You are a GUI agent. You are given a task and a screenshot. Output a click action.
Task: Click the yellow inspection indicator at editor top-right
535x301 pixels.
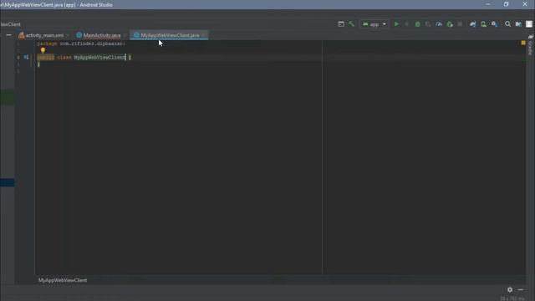point(523,43)
